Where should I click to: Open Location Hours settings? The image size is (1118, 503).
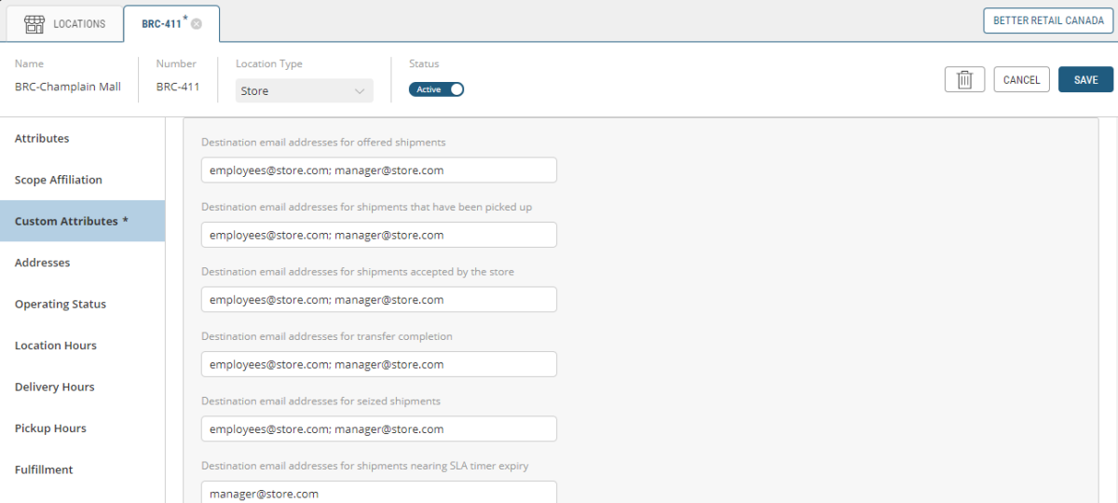(x=56, y=346)
